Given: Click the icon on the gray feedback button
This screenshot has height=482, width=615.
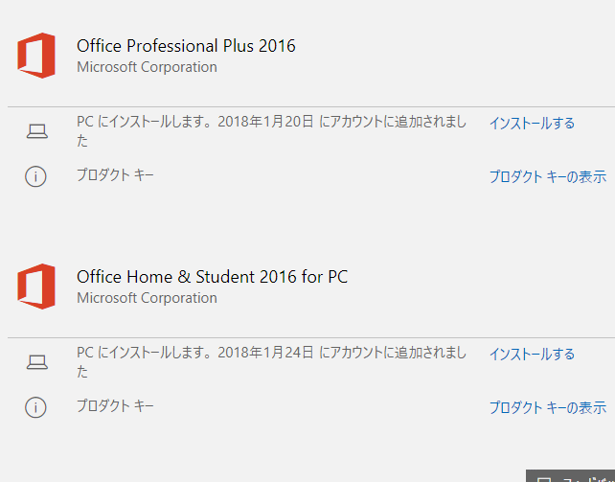Looking at the screenshot, I should tap(544, 479).
